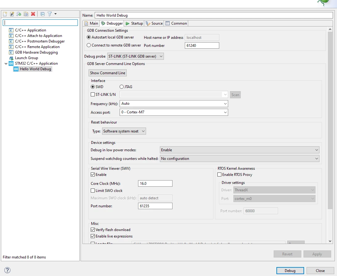This screenshot has height=276, width=337.
Task: Open the filter options dropdown arrow
Action: pos(55,14)
